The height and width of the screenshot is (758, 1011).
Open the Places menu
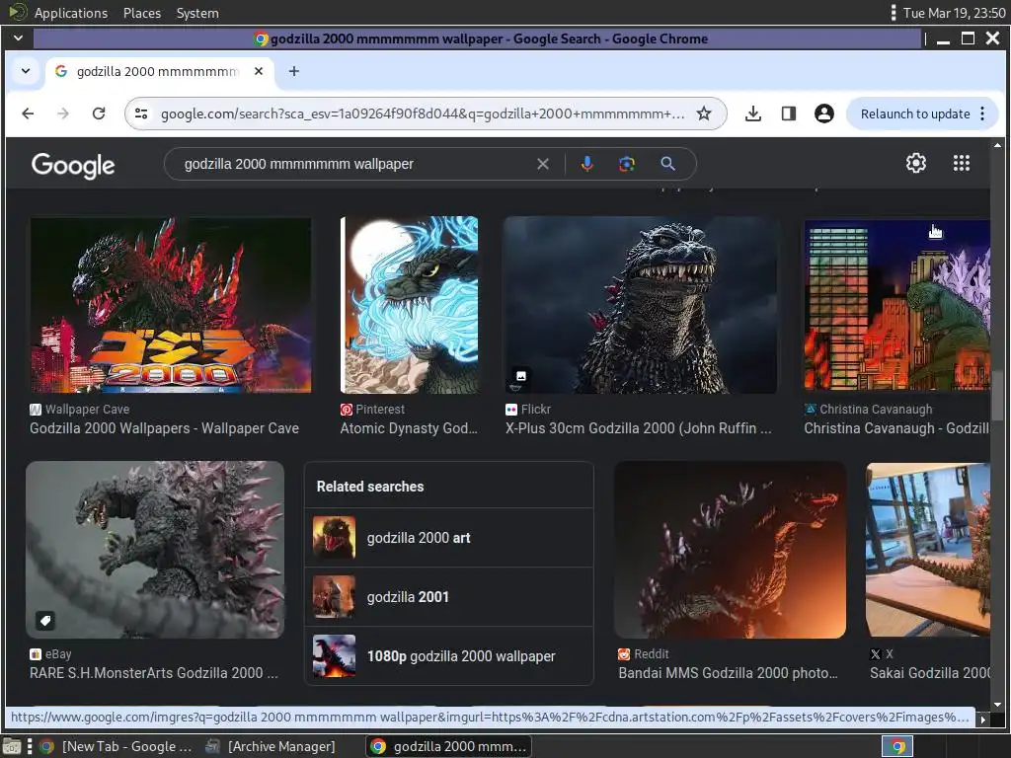(142, 13)
